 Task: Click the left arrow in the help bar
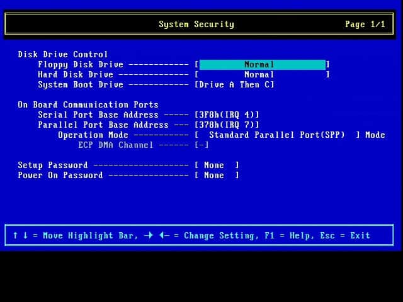[164, 235]
